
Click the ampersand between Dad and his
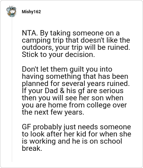[62, 91]
